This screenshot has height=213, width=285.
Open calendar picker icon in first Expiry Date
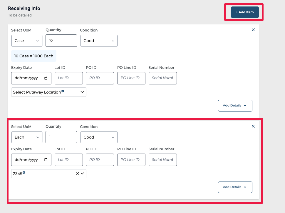[x=46, y=78]
